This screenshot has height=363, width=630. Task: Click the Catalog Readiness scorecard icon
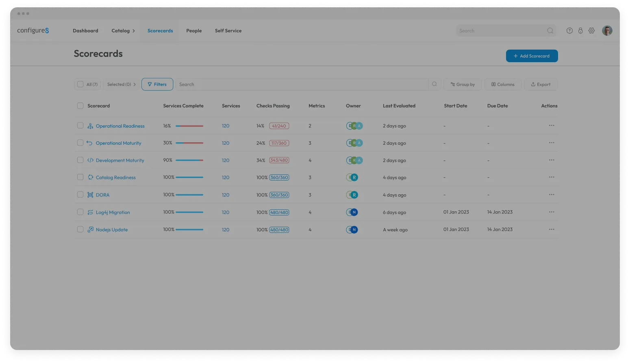[90, 177]
